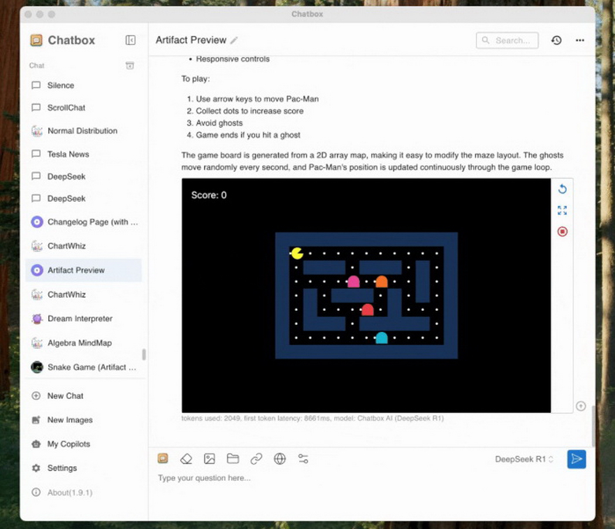The width and height of the screenshot is (615, 529).
Task: Open Settings
Action: tap(83, 468)
